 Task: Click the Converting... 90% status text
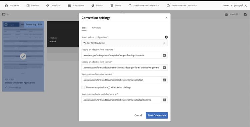pyautogui.click(x=34, y=25)
